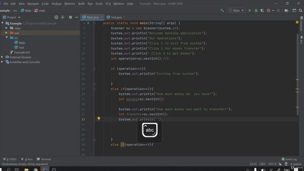Open Chrome from the Windows taskbar
Screen dimensions: 304x171
(36, 170)
